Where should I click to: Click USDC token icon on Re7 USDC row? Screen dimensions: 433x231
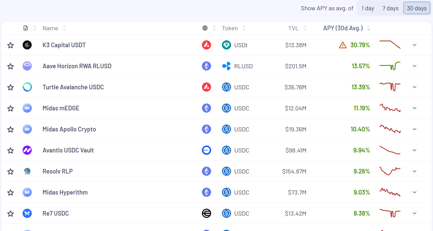point(226,214)
